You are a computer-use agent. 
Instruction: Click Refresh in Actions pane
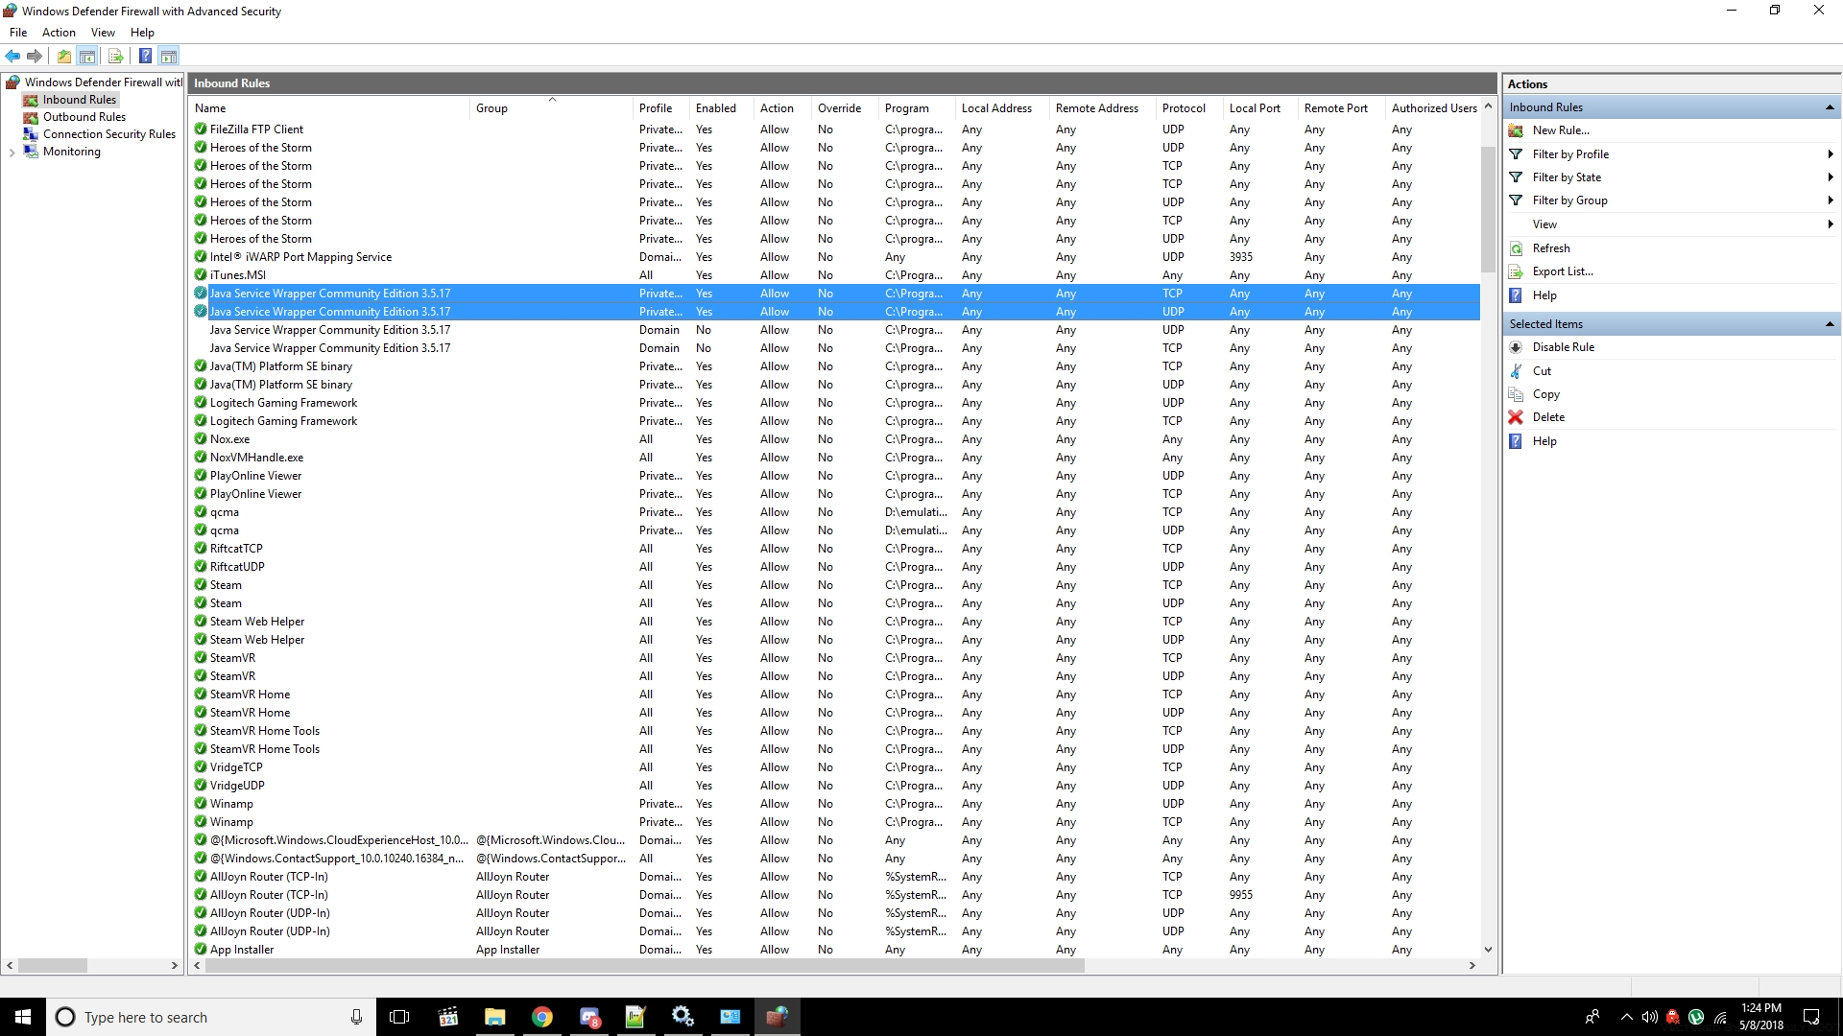click(x=1551, y=248)
